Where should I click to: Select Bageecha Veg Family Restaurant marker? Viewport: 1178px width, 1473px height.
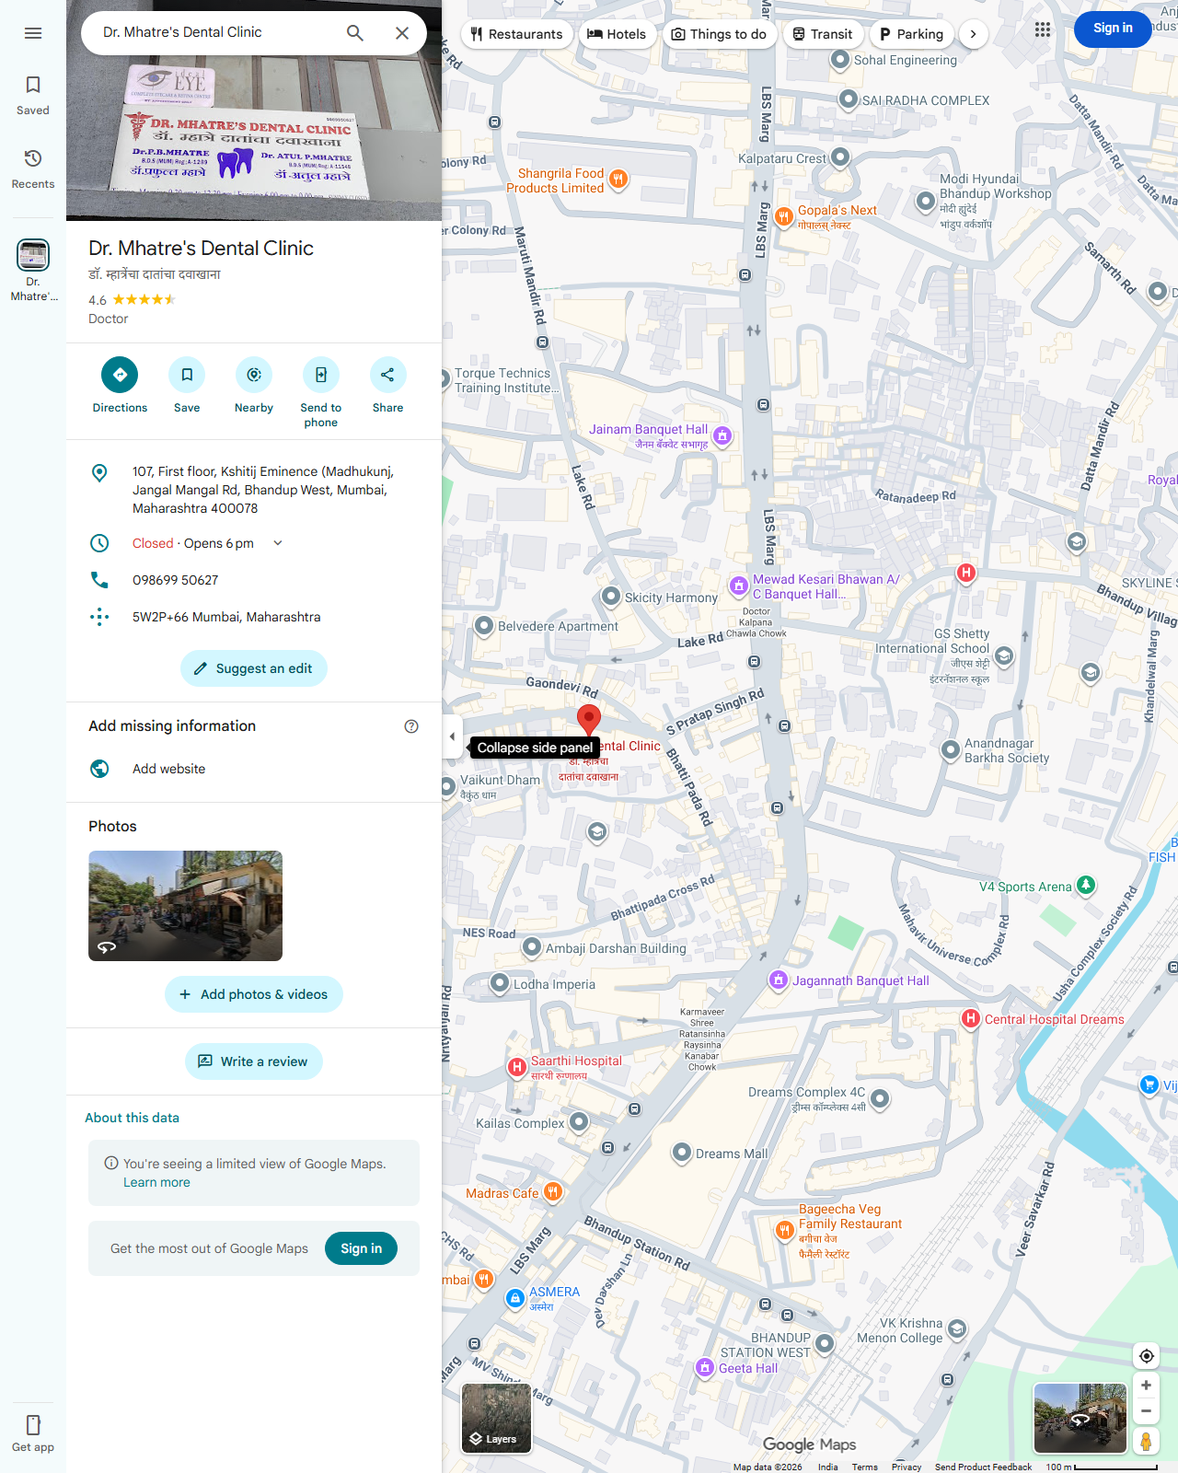(x=784, y=1230)
